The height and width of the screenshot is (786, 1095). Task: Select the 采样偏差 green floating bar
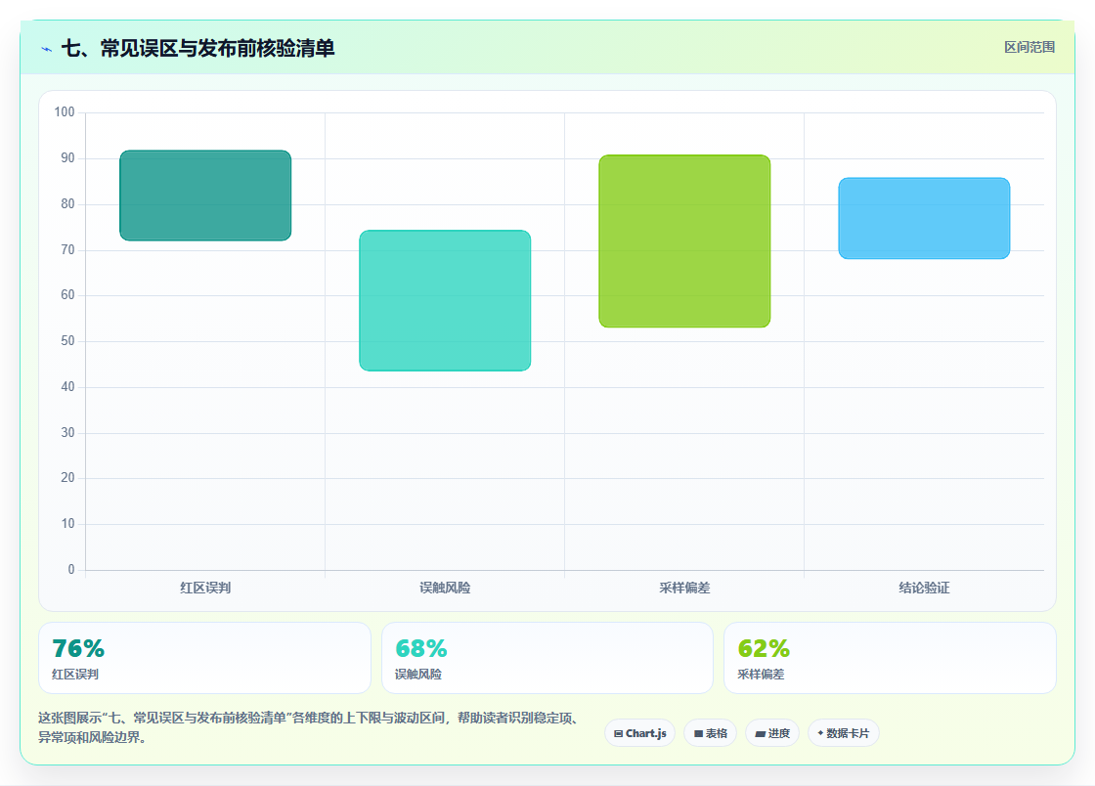[x=684, y=240]
